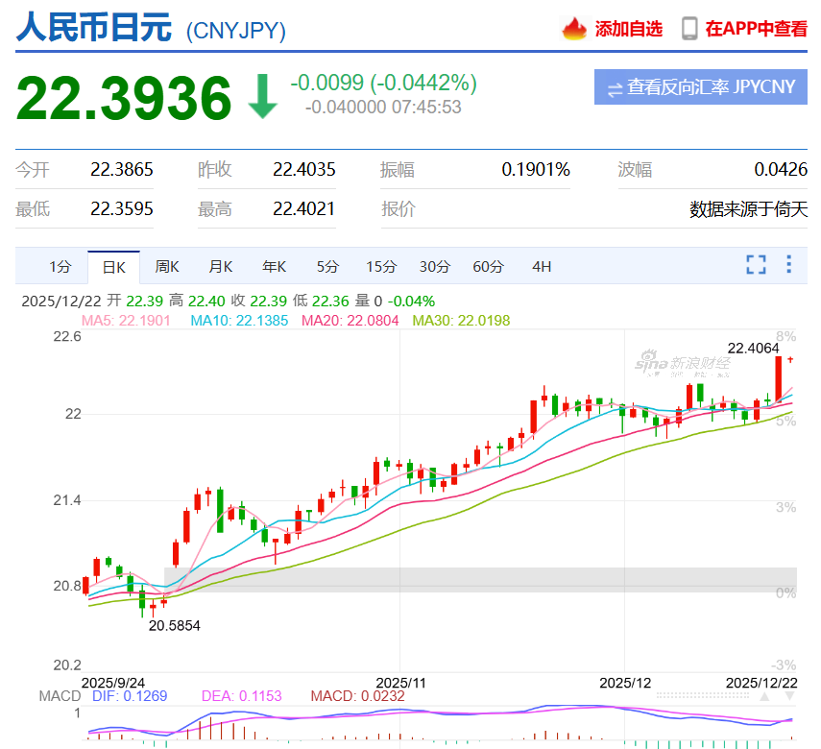821x749 pixels.
Task: Click the 查看反向汇率 JPYCNY button
Action: 700,87
